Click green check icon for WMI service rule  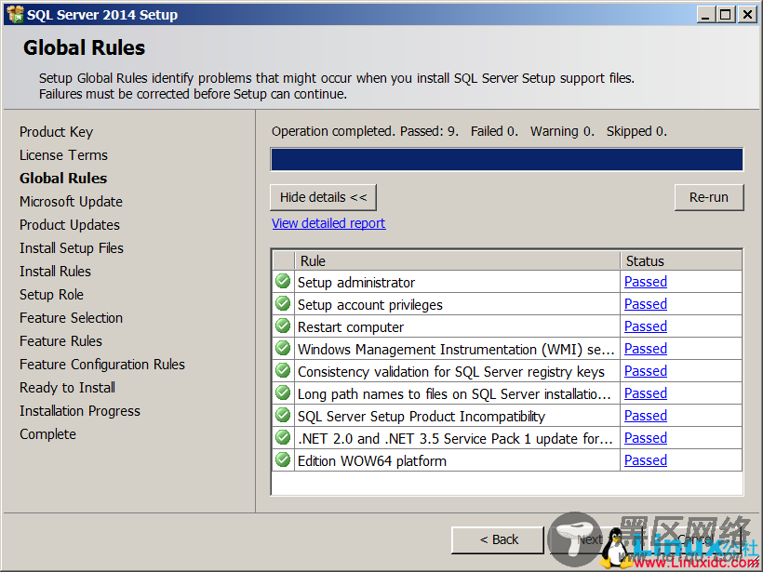(x=283, y=348)
